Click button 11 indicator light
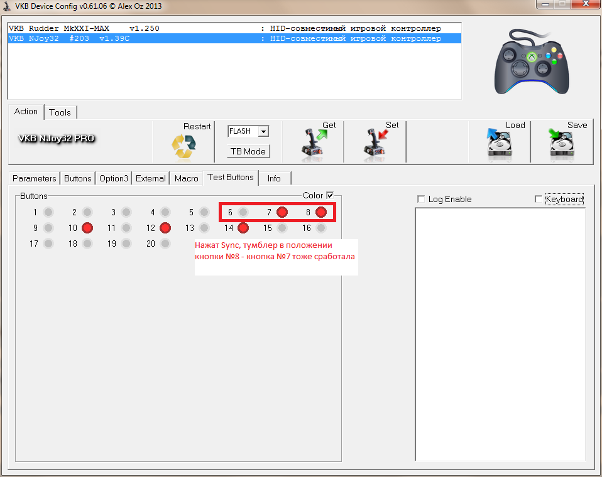602x477 pixels. pos(126,228)
